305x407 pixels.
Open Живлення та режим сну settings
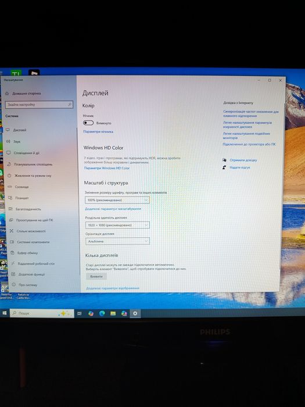pyautogui.click(x=29, y=176)
